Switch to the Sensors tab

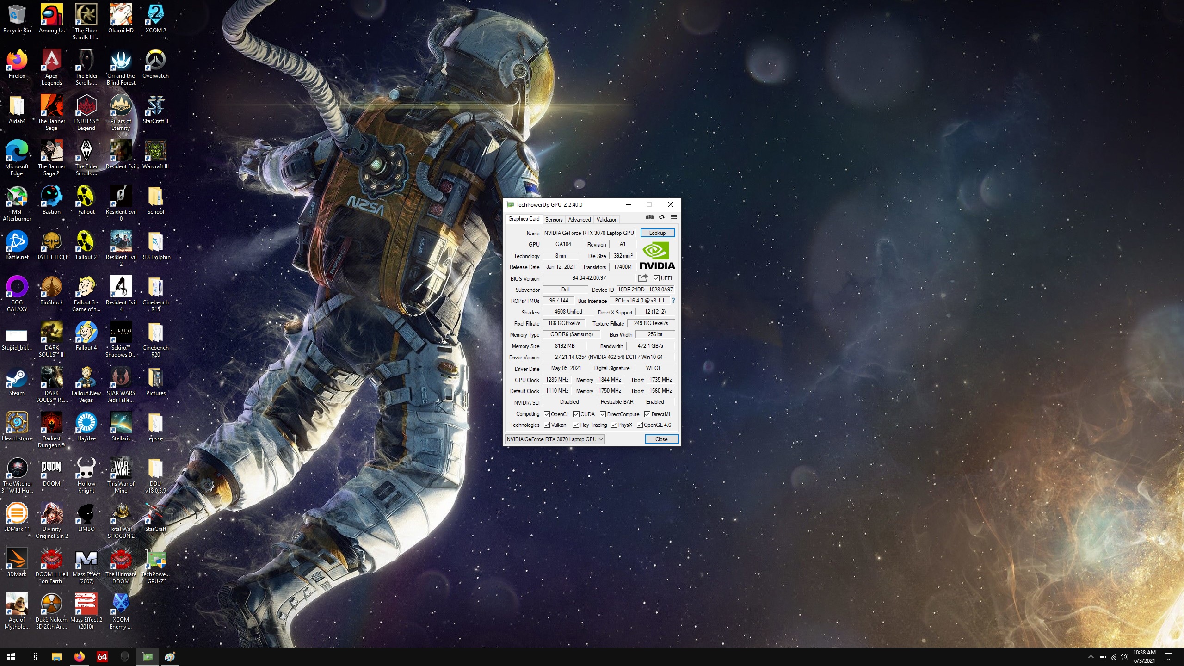pos(554,220)
